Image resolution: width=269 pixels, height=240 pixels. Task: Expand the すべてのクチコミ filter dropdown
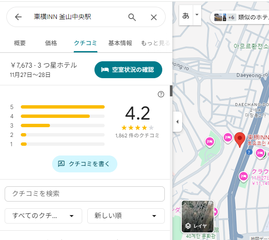(43, 216)
